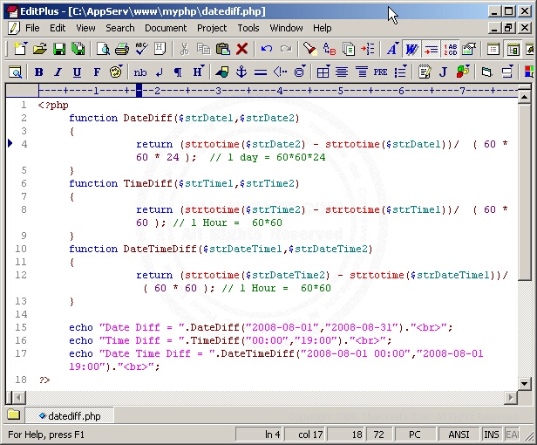
Task: Click the red X Delete icon
Action: (242, 49)
